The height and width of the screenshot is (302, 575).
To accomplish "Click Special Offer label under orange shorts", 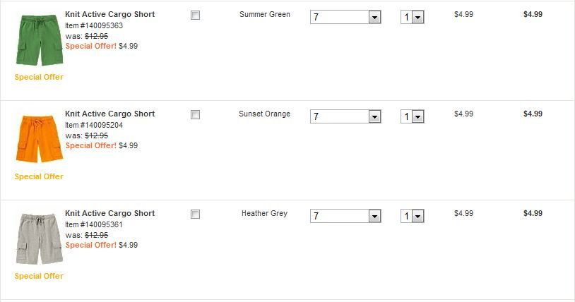I will pos(39,176).
